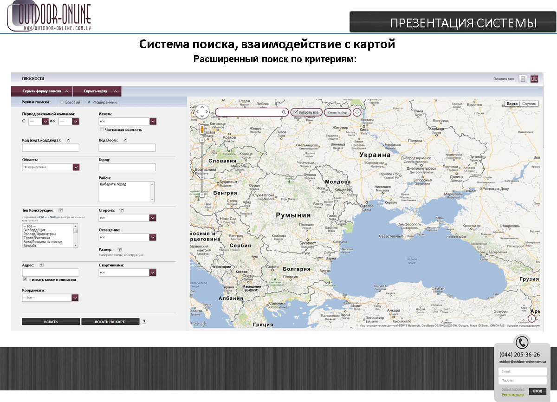Click the map zoom slider track
Image resolution: width=557 pixels, height=402 pixels.
click(202, 167)
